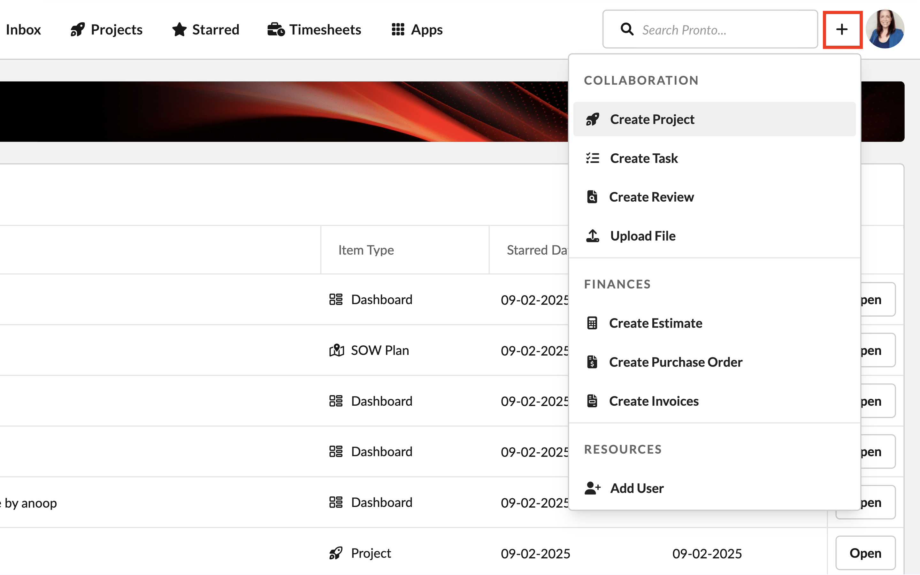Navigate to Projects in the top bar
920x575 pixels.
point(106,29)
